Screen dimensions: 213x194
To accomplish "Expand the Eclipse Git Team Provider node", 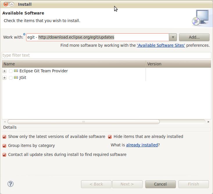I will (4, 71).
